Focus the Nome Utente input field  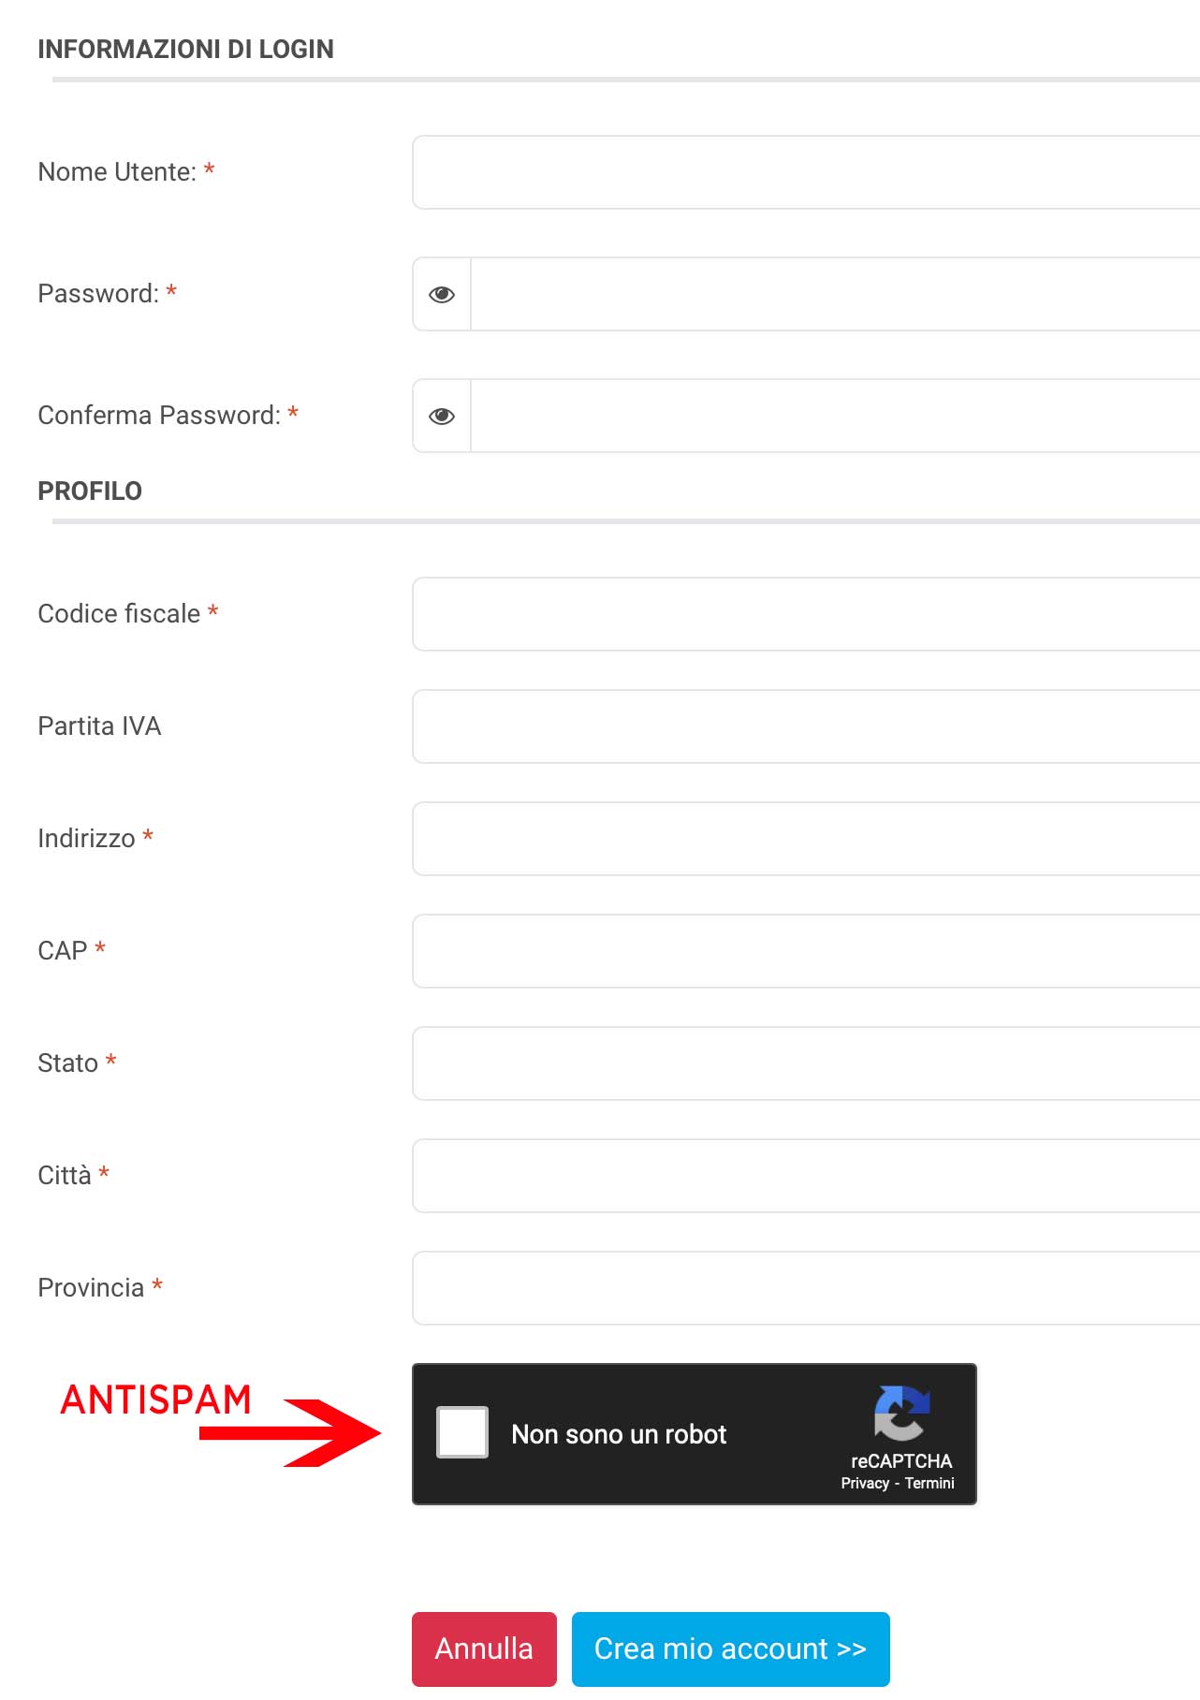[x=805, y=173]
